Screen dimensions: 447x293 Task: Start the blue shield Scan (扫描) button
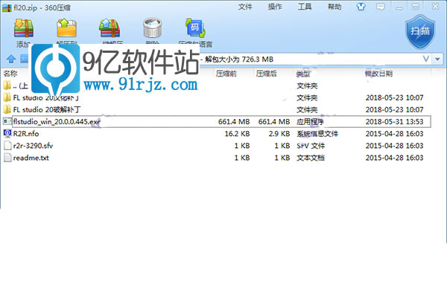420,32
